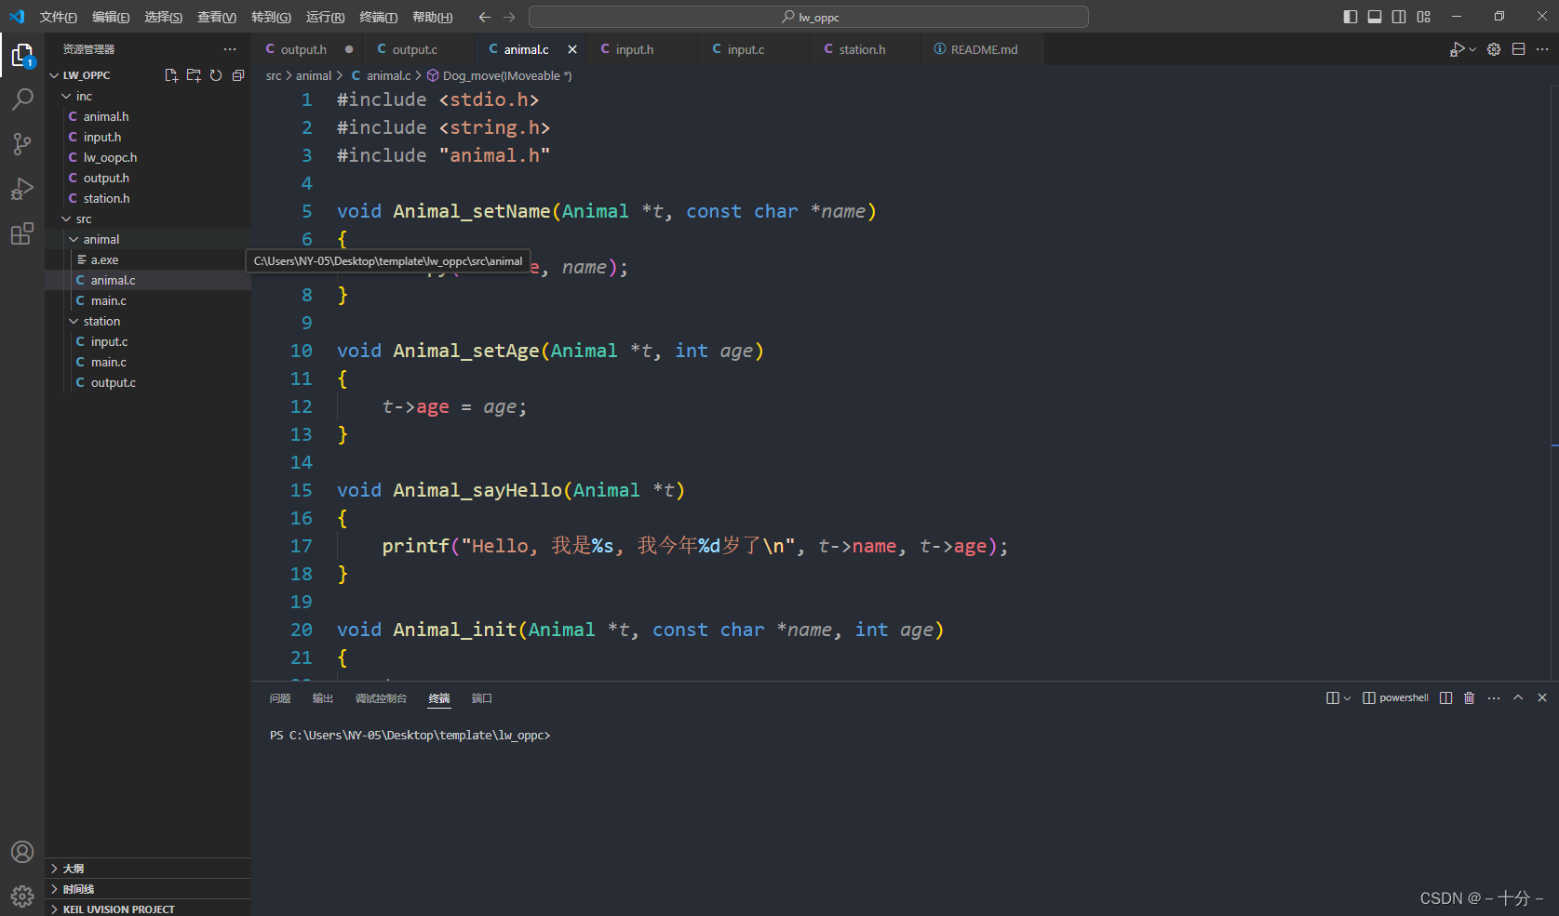Open Source Control view
Viewport: 1559px width, 916px height.
[22, 144]
